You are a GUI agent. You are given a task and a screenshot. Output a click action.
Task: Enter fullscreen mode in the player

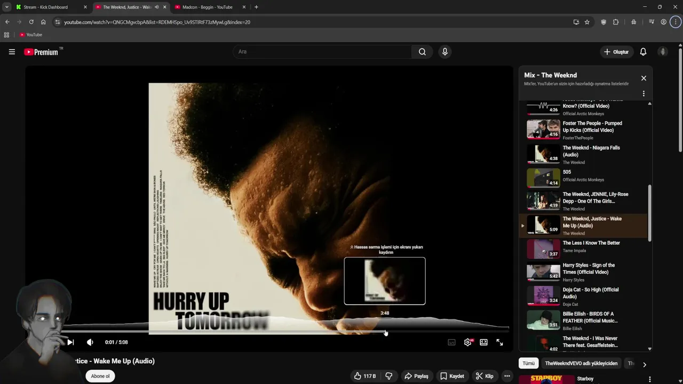(499, 342)
